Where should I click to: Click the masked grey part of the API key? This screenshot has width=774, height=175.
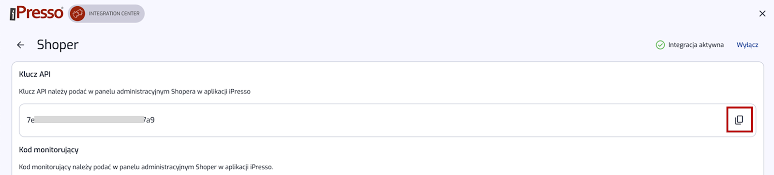(x=89, y=120)
